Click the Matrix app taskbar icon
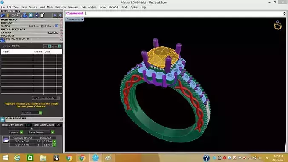Screen dimensions: 288x162 tap(95, 158)
